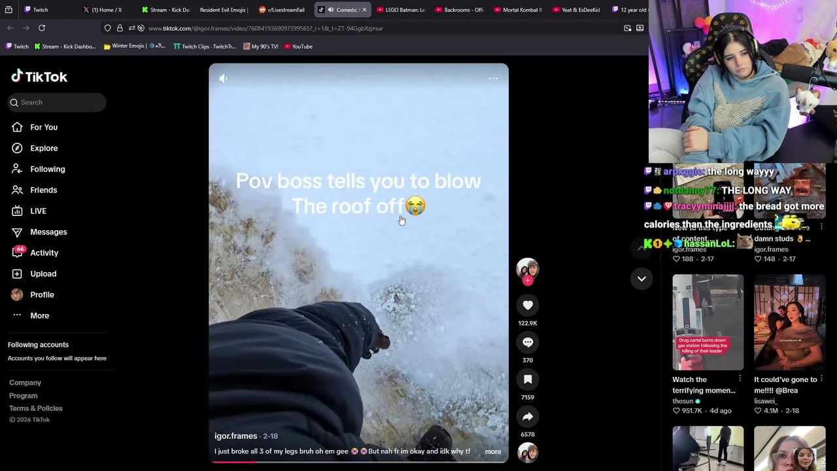Open the Following feed
Image resolution: width=837 pixels, height=471 pixels.
47,169
